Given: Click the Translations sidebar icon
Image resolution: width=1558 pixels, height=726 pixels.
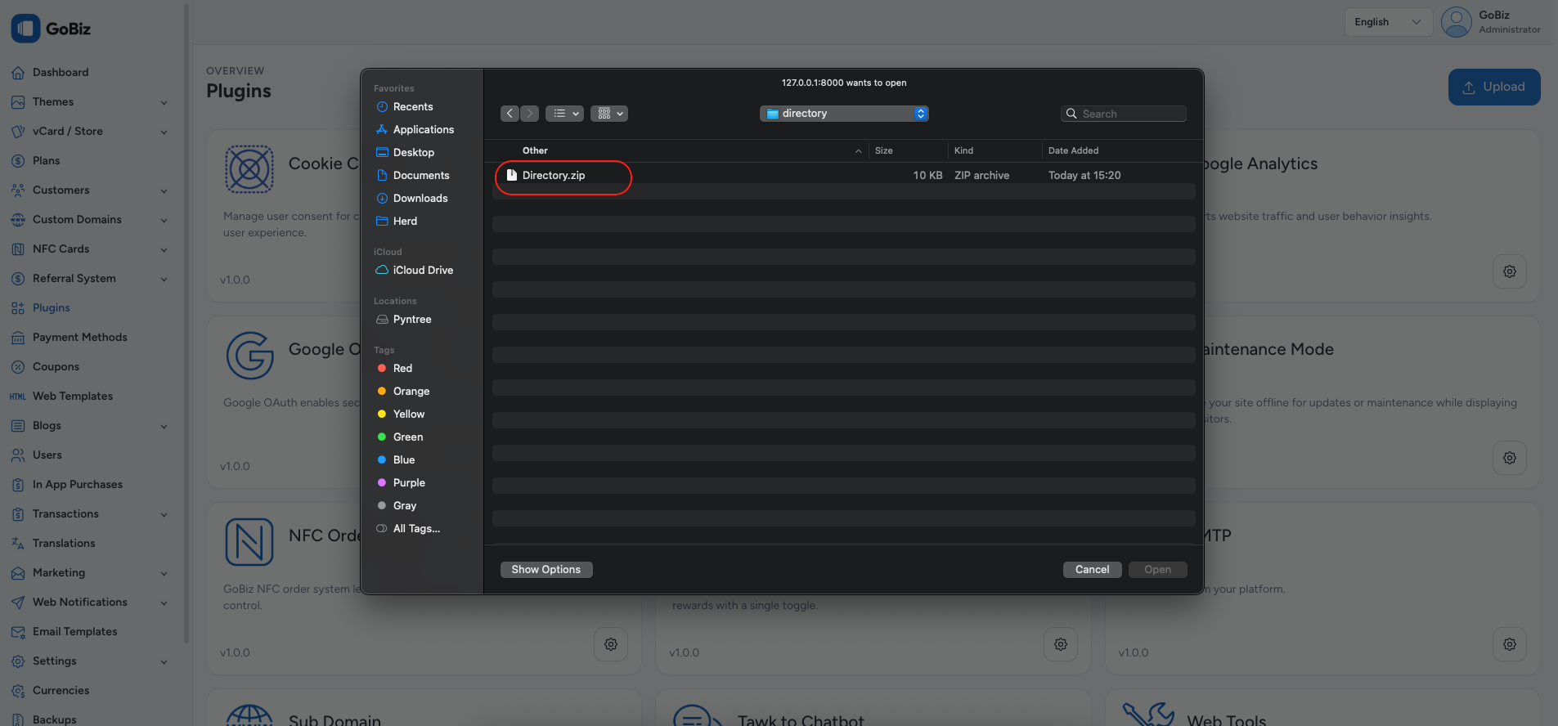Looking at the screenshot, I should tap(18, 544).
